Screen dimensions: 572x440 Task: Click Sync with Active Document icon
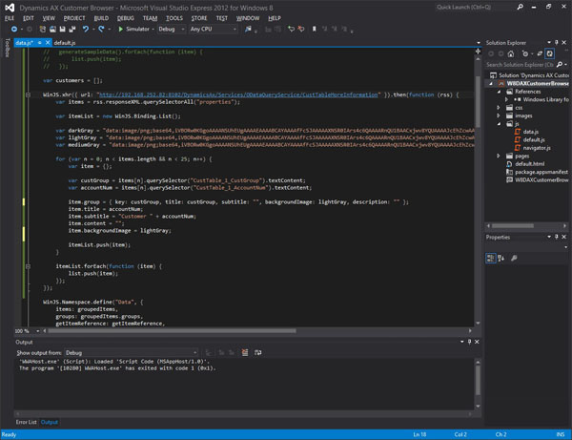click(540, 54)
